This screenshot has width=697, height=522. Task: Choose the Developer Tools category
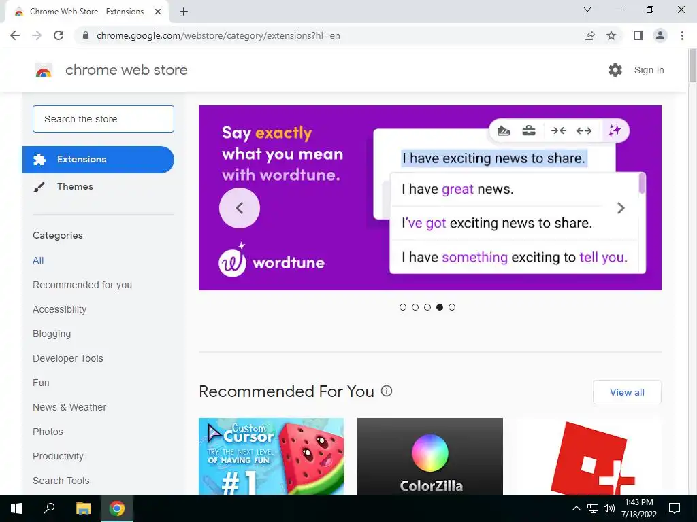point(68,358)
